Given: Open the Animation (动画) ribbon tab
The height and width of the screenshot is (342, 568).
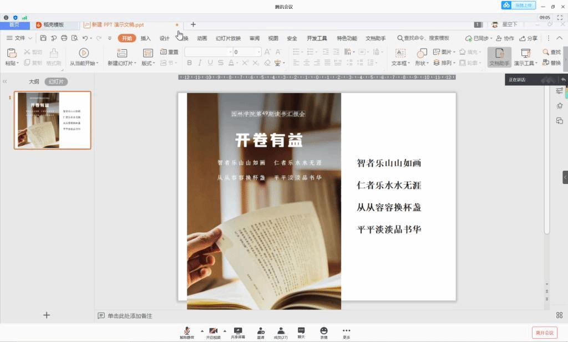Looking at the screenshot, I should coord(202,38).
